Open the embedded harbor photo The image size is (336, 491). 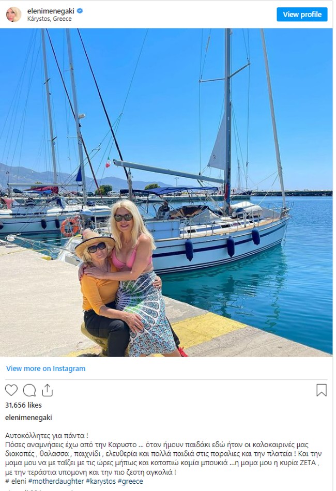[166, 193]
